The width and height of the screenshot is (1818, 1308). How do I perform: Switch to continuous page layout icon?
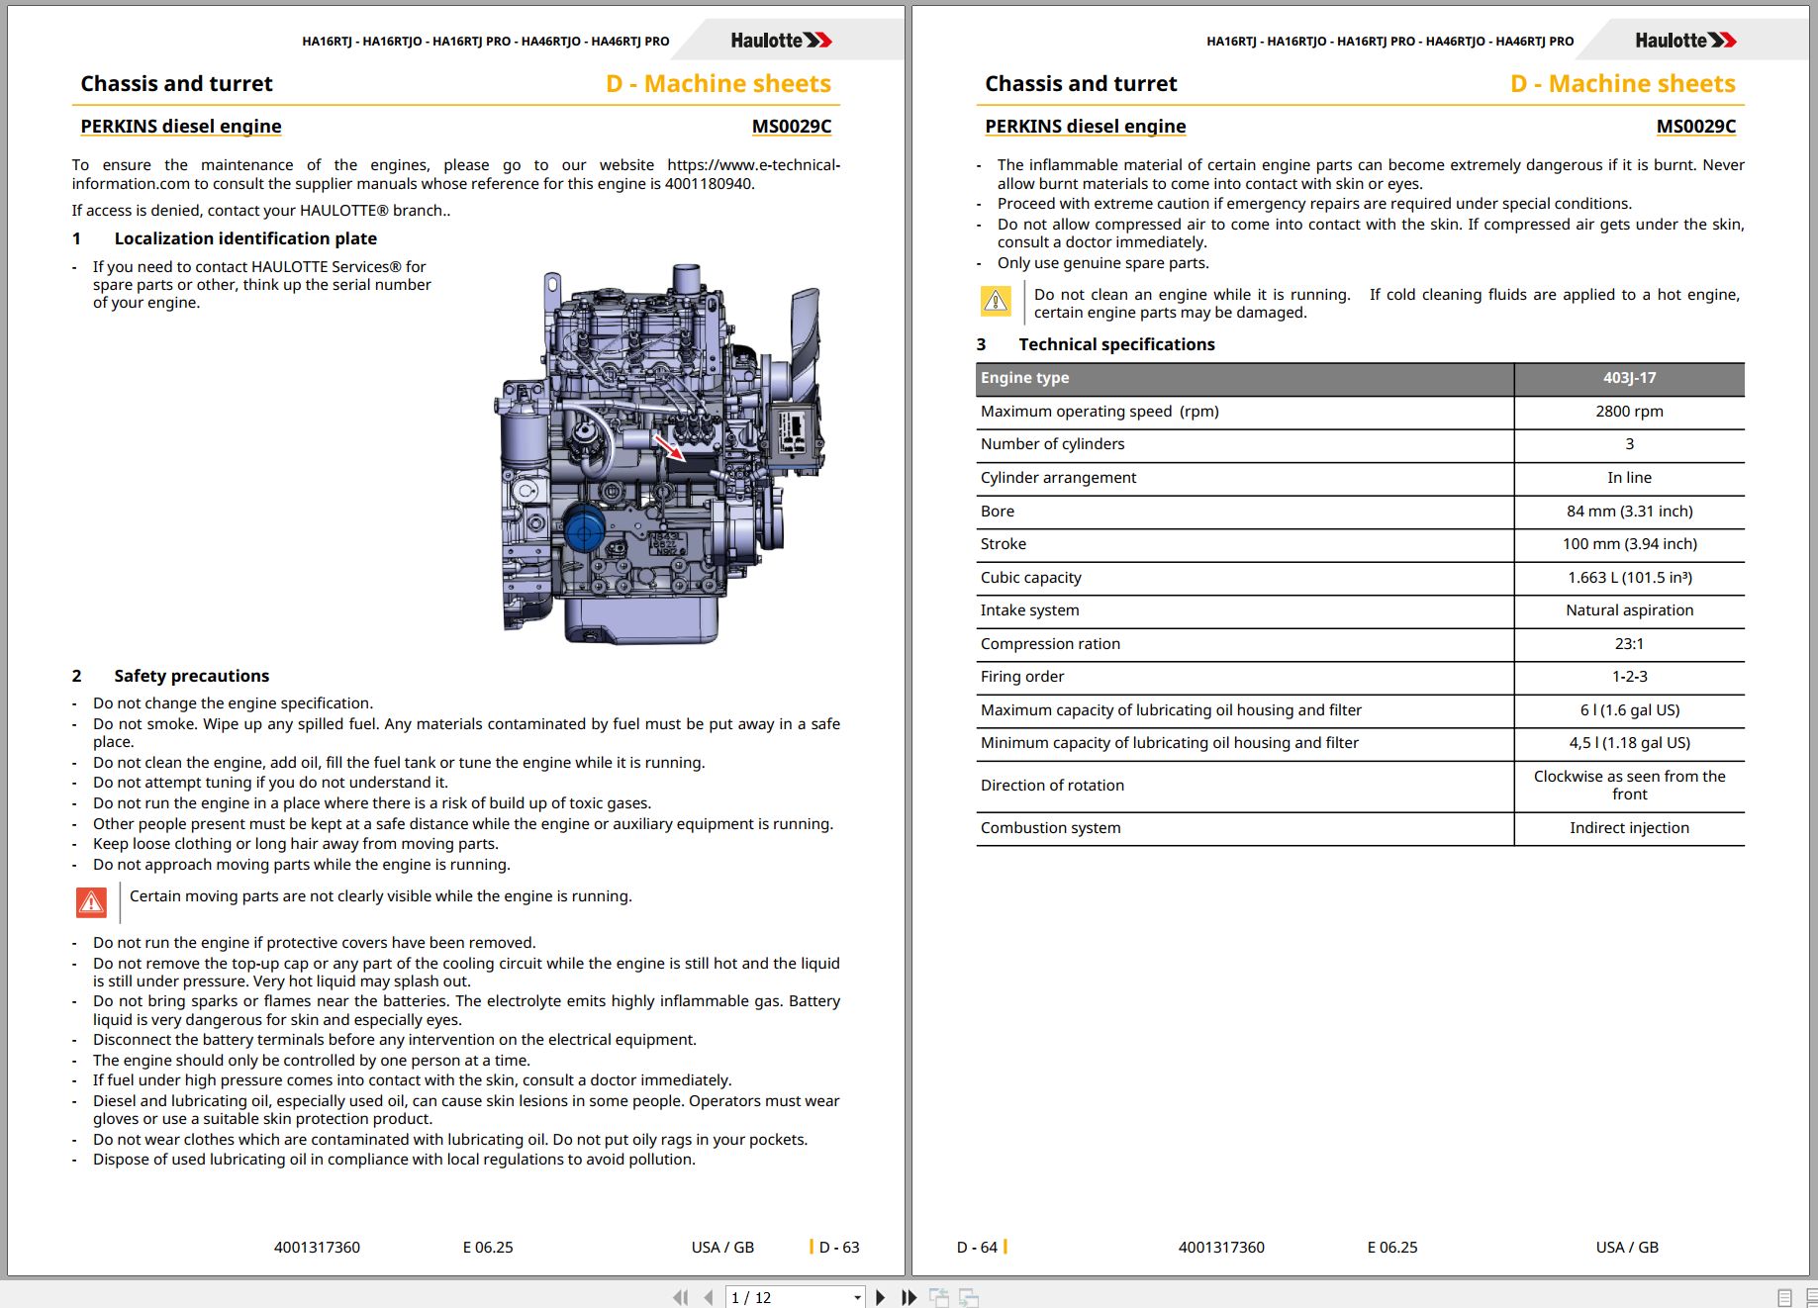tap(1811, 1298)
